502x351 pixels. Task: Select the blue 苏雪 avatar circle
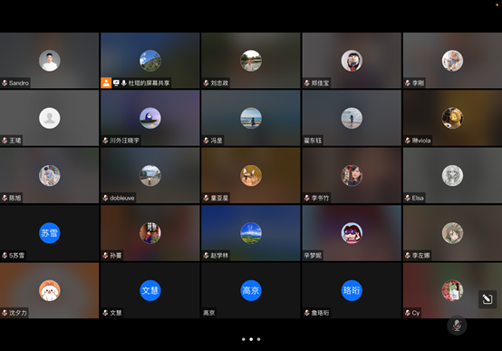(x=50, y=233)
